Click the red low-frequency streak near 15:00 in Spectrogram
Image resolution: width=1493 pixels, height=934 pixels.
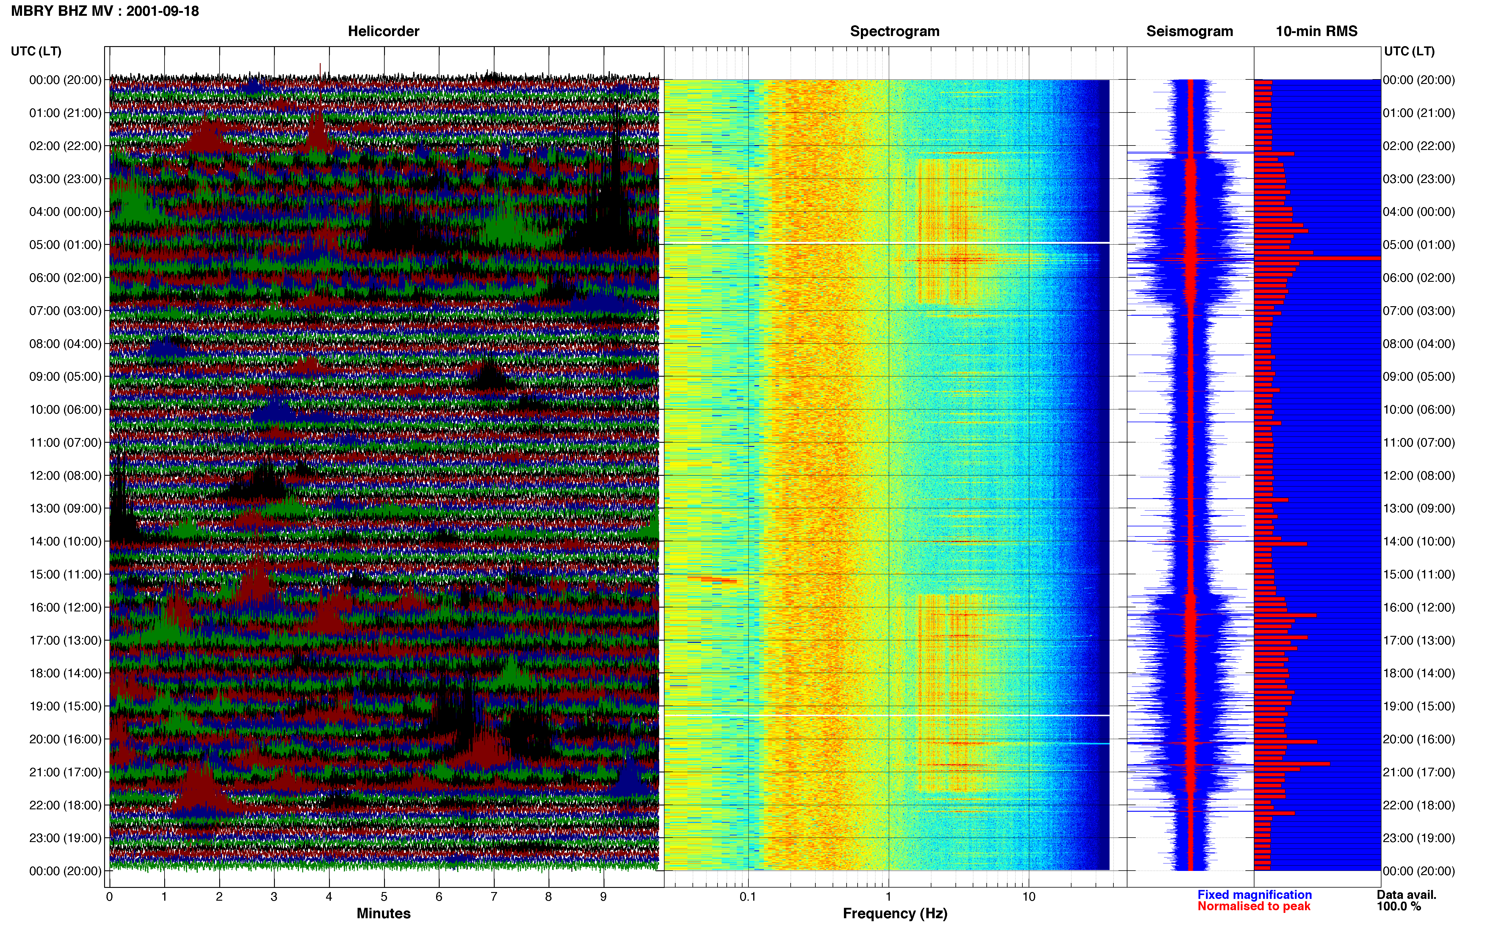point(712,579)
